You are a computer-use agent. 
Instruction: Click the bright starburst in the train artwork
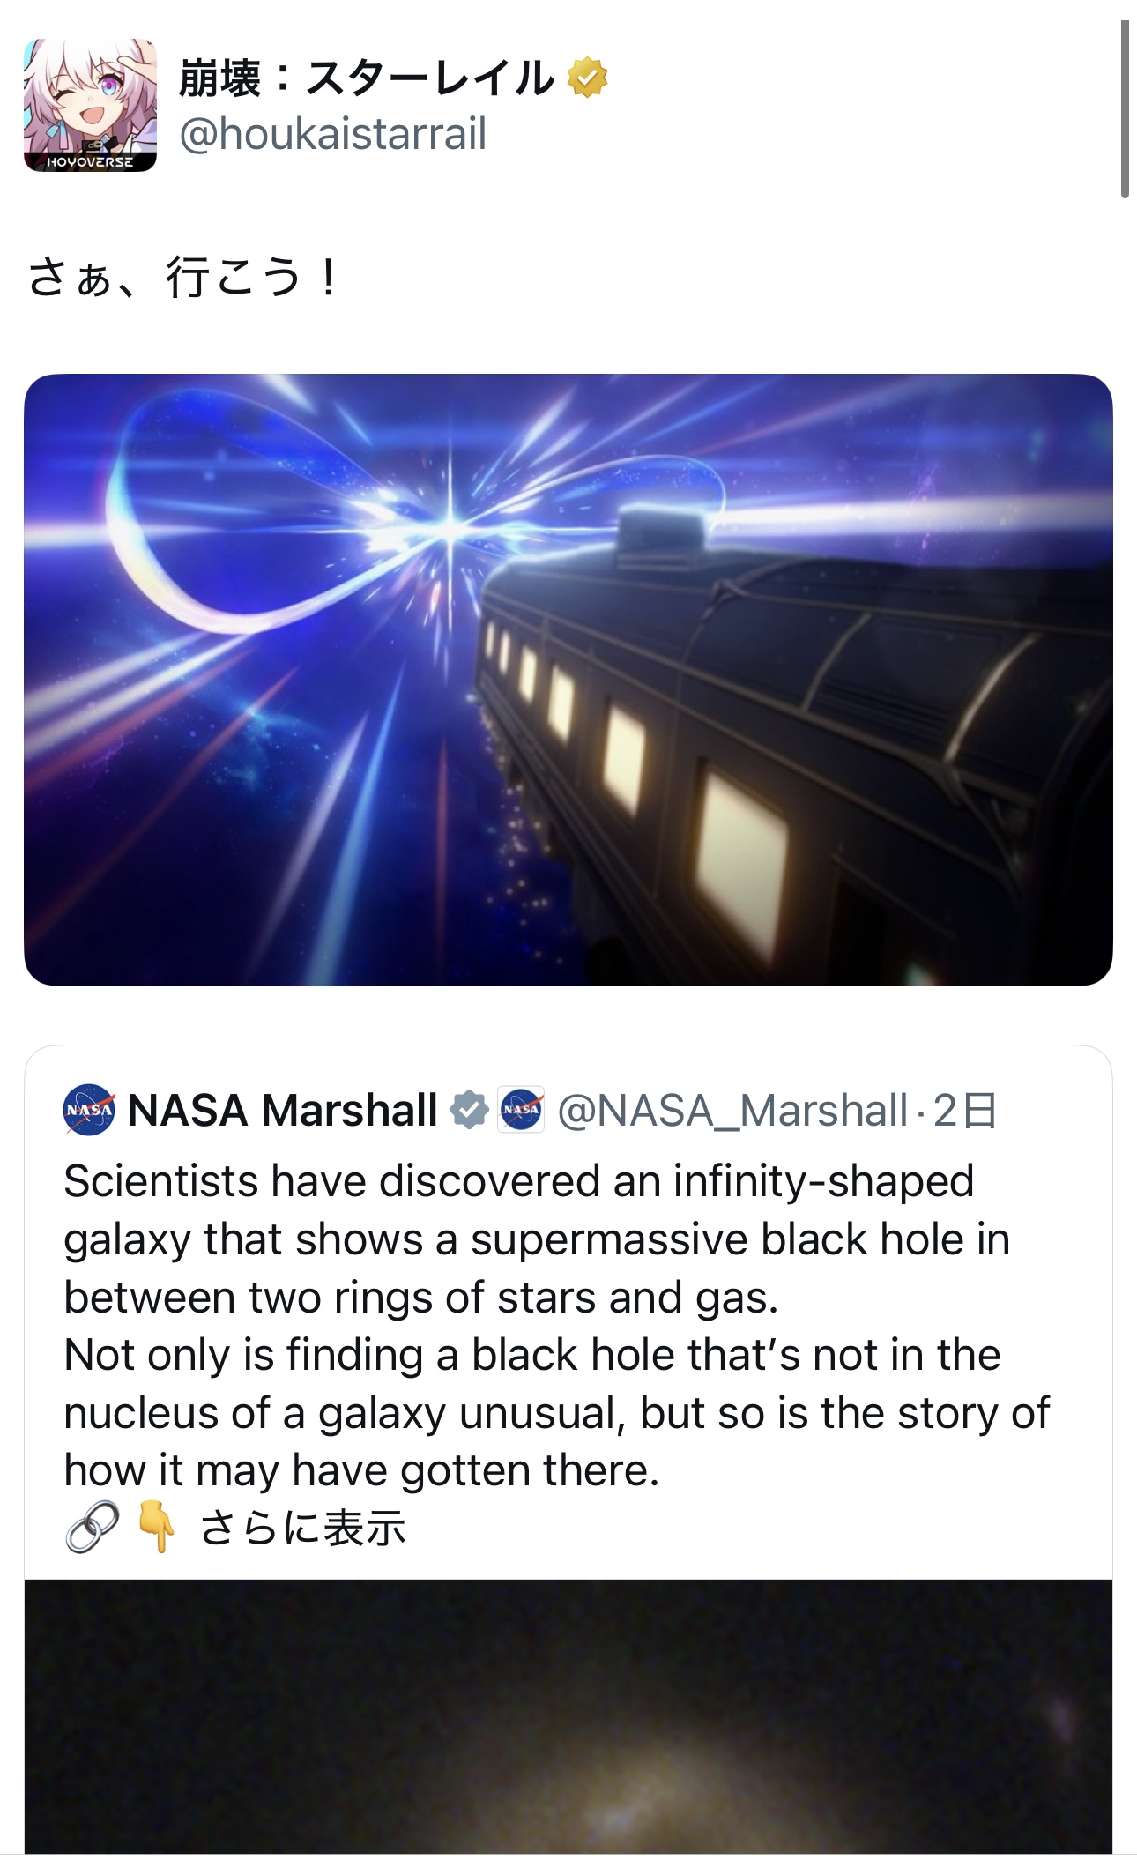click(x=450, y=530)
